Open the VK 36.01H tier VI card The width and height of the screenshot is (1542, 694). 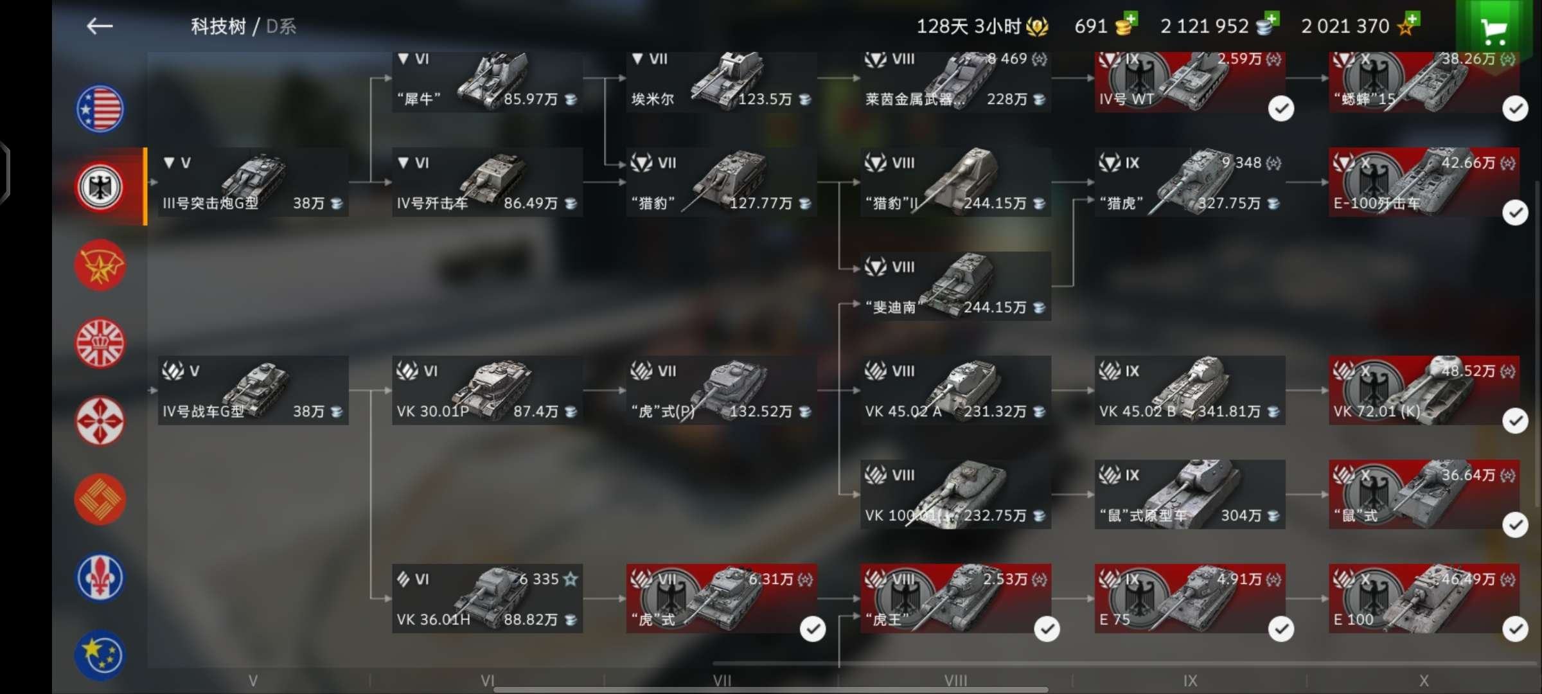pyautogui.click(x=488, y=599)
